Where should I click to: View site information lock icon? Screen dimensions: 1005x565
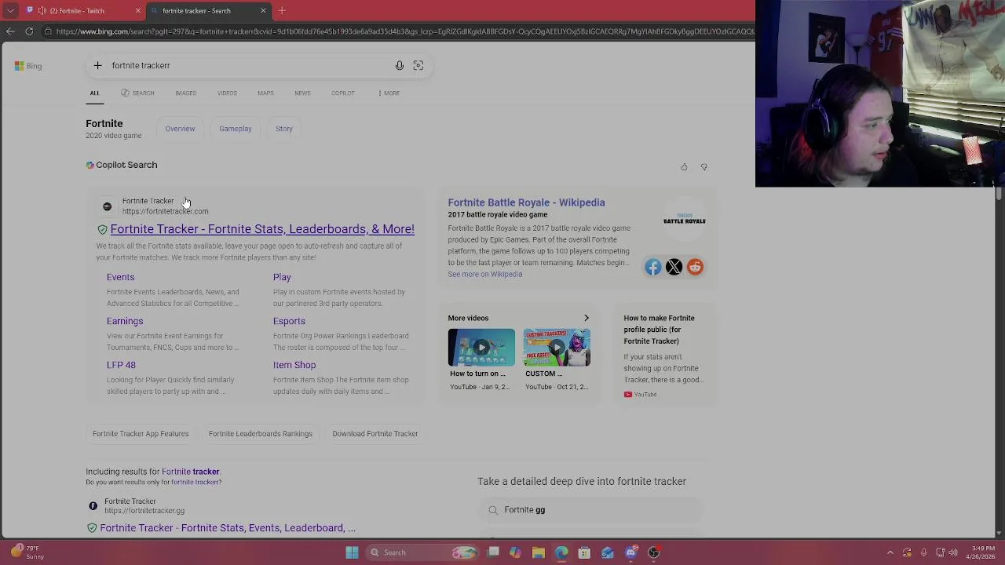[48, 31]
